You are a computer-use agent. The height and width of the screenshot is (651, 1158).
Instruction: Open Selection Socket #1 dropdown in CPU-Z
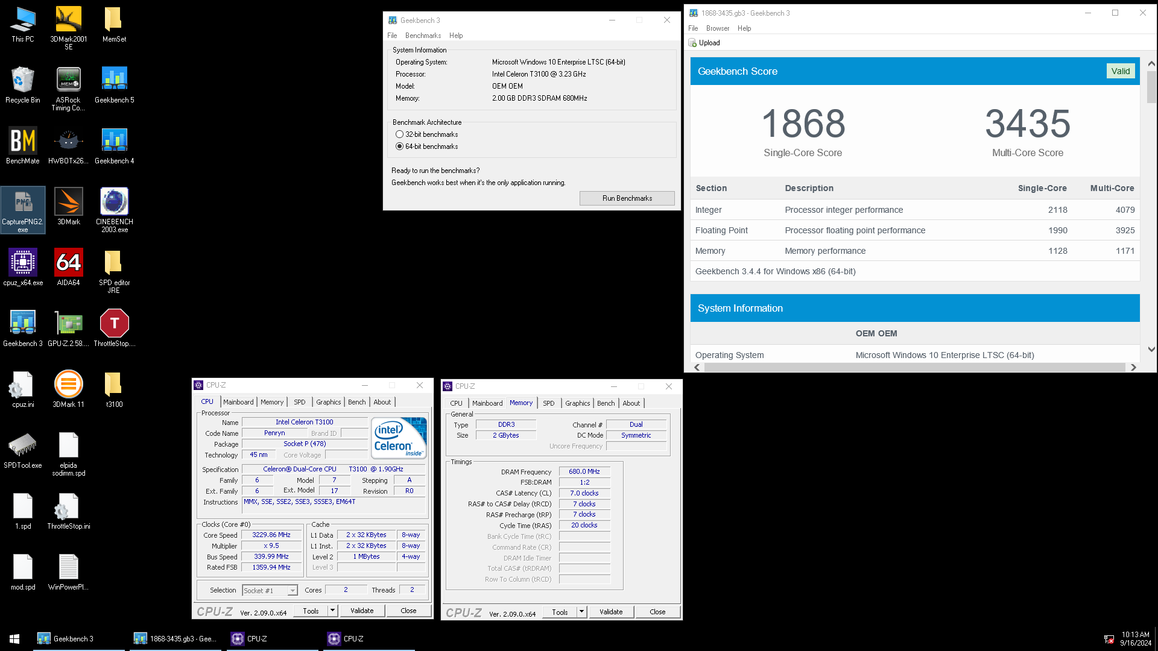click(x=270, y=591)
